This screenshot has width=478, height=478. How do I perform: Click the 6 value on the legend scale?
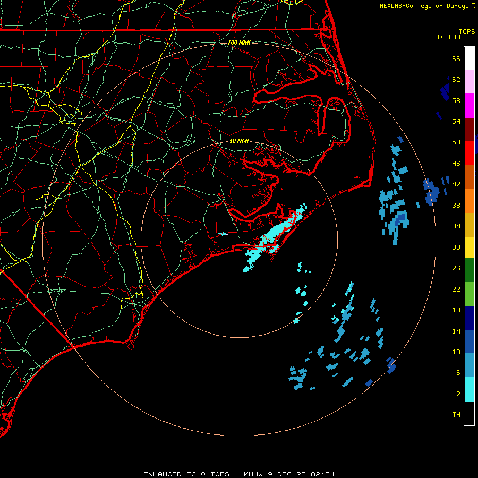458,373
